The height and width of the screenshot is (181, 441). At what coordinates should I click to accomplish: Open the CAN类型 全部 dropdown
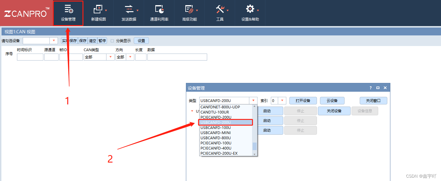[110, 57]
